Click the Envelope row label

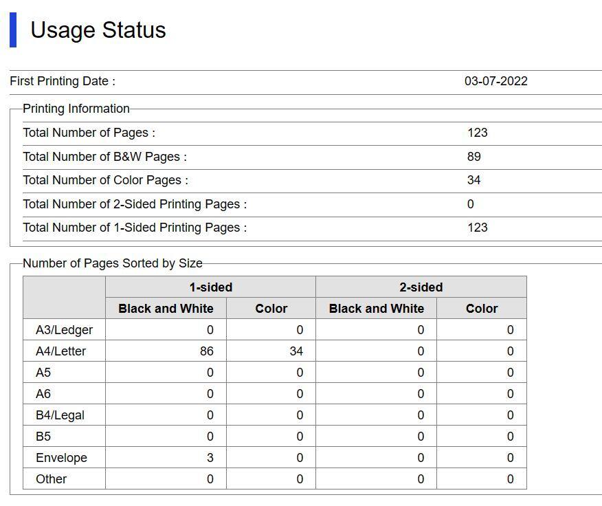[x=61, y=458]
